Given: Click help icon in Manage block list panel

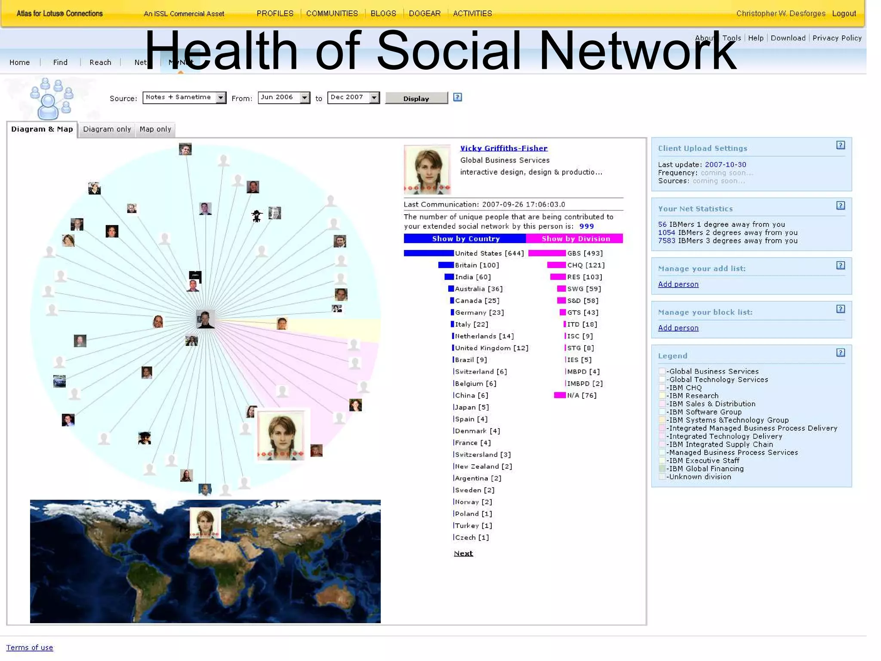Looking at the screenshot, I should (840, 309).
